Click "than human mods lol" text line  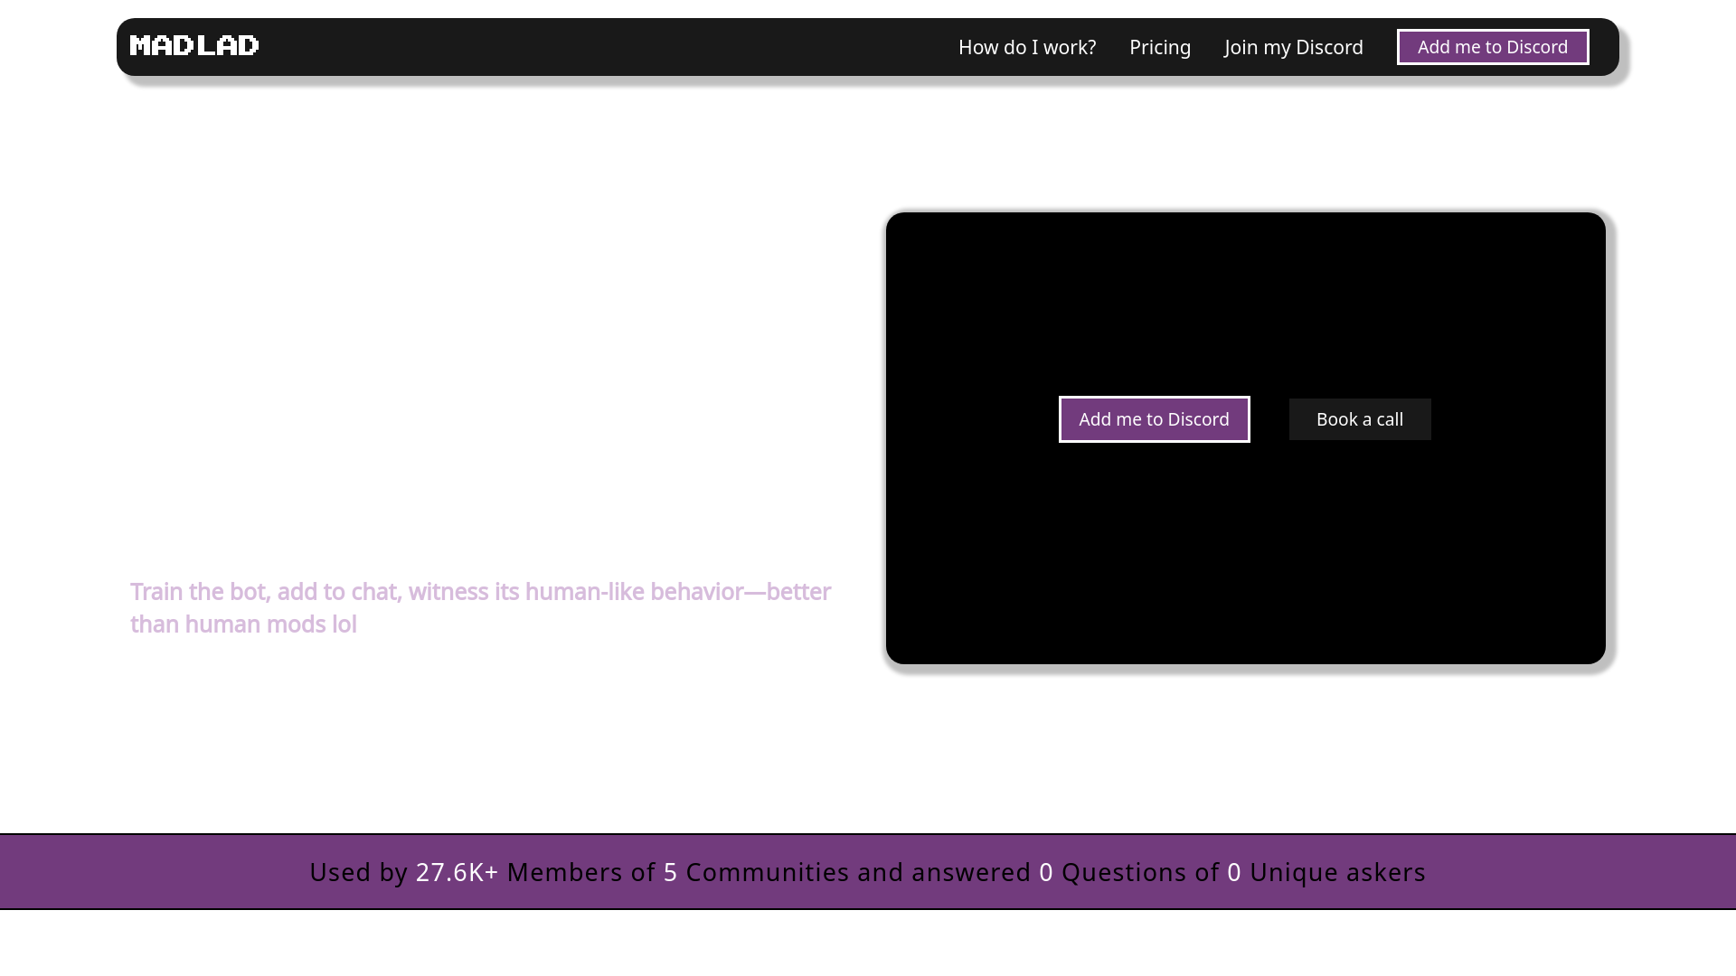click(x=243, y=624)
